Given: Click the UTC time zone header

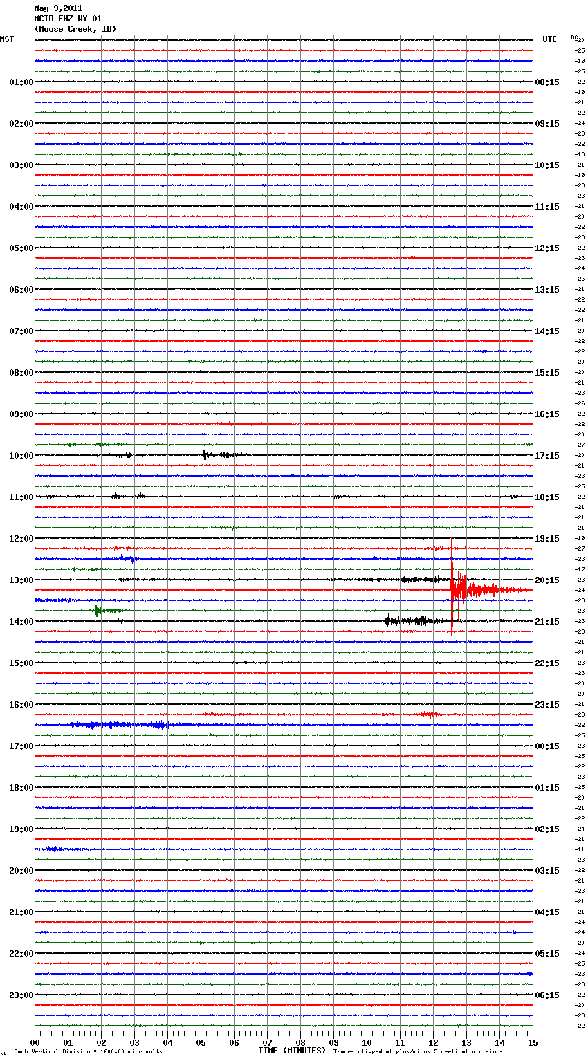Looking at the screenshot, I should [549, 39].
